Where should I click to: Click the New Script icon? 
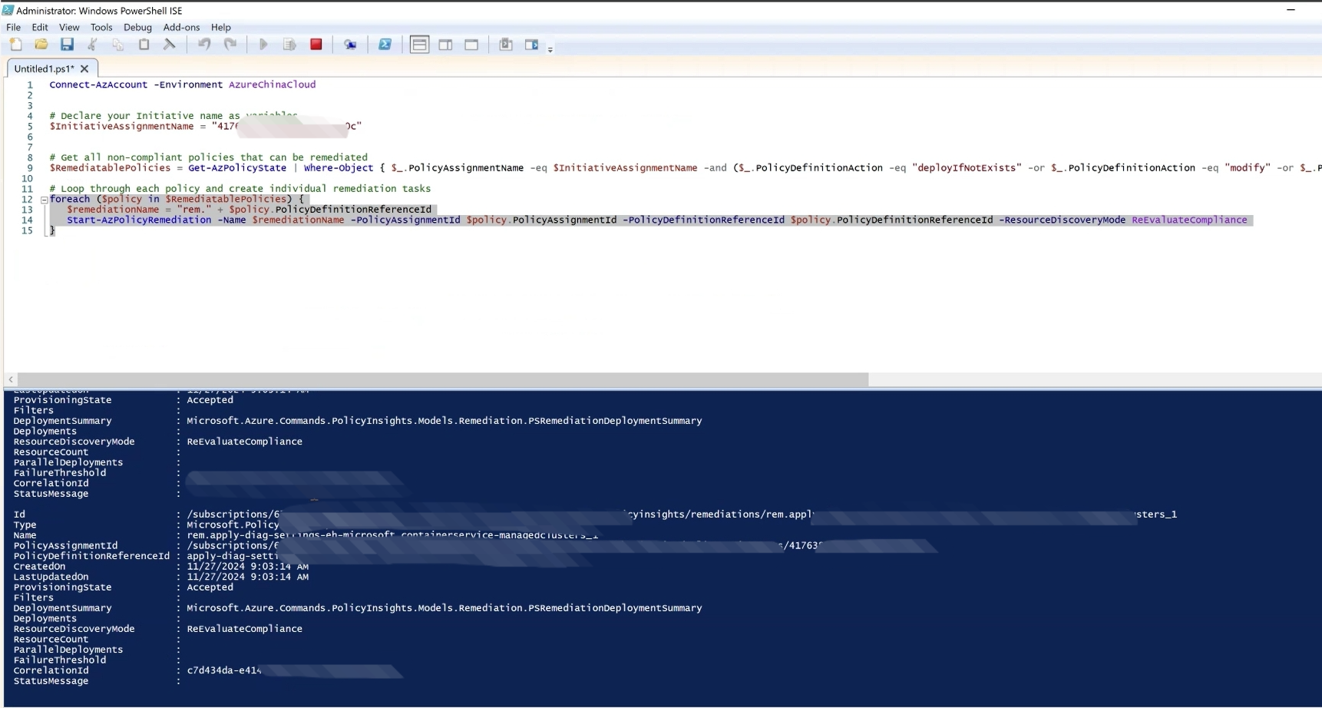click(x=15, y=45)
